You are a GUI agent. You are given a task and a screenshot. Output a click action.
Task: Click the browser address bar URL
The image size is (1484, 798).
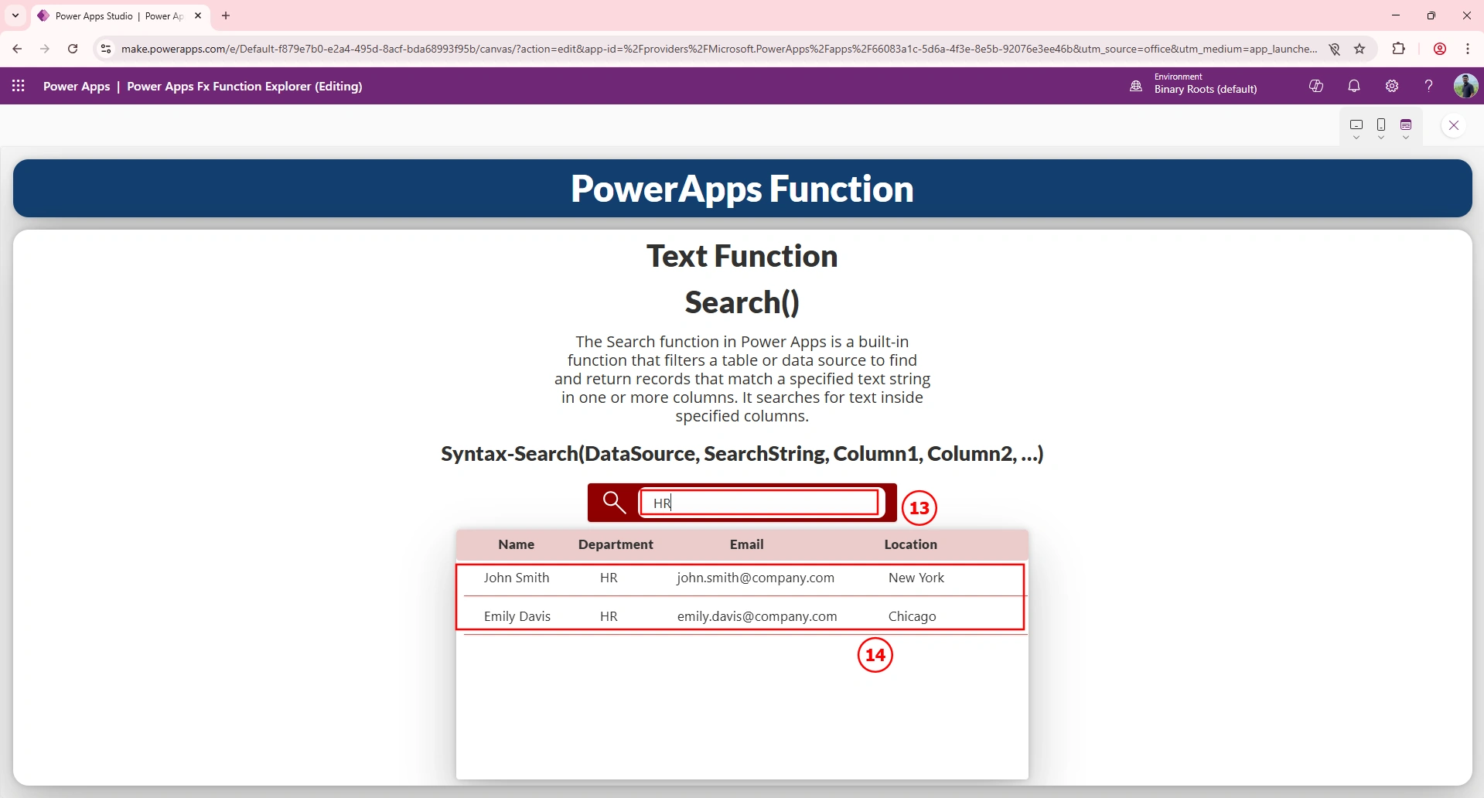click(x=719, y=49)
